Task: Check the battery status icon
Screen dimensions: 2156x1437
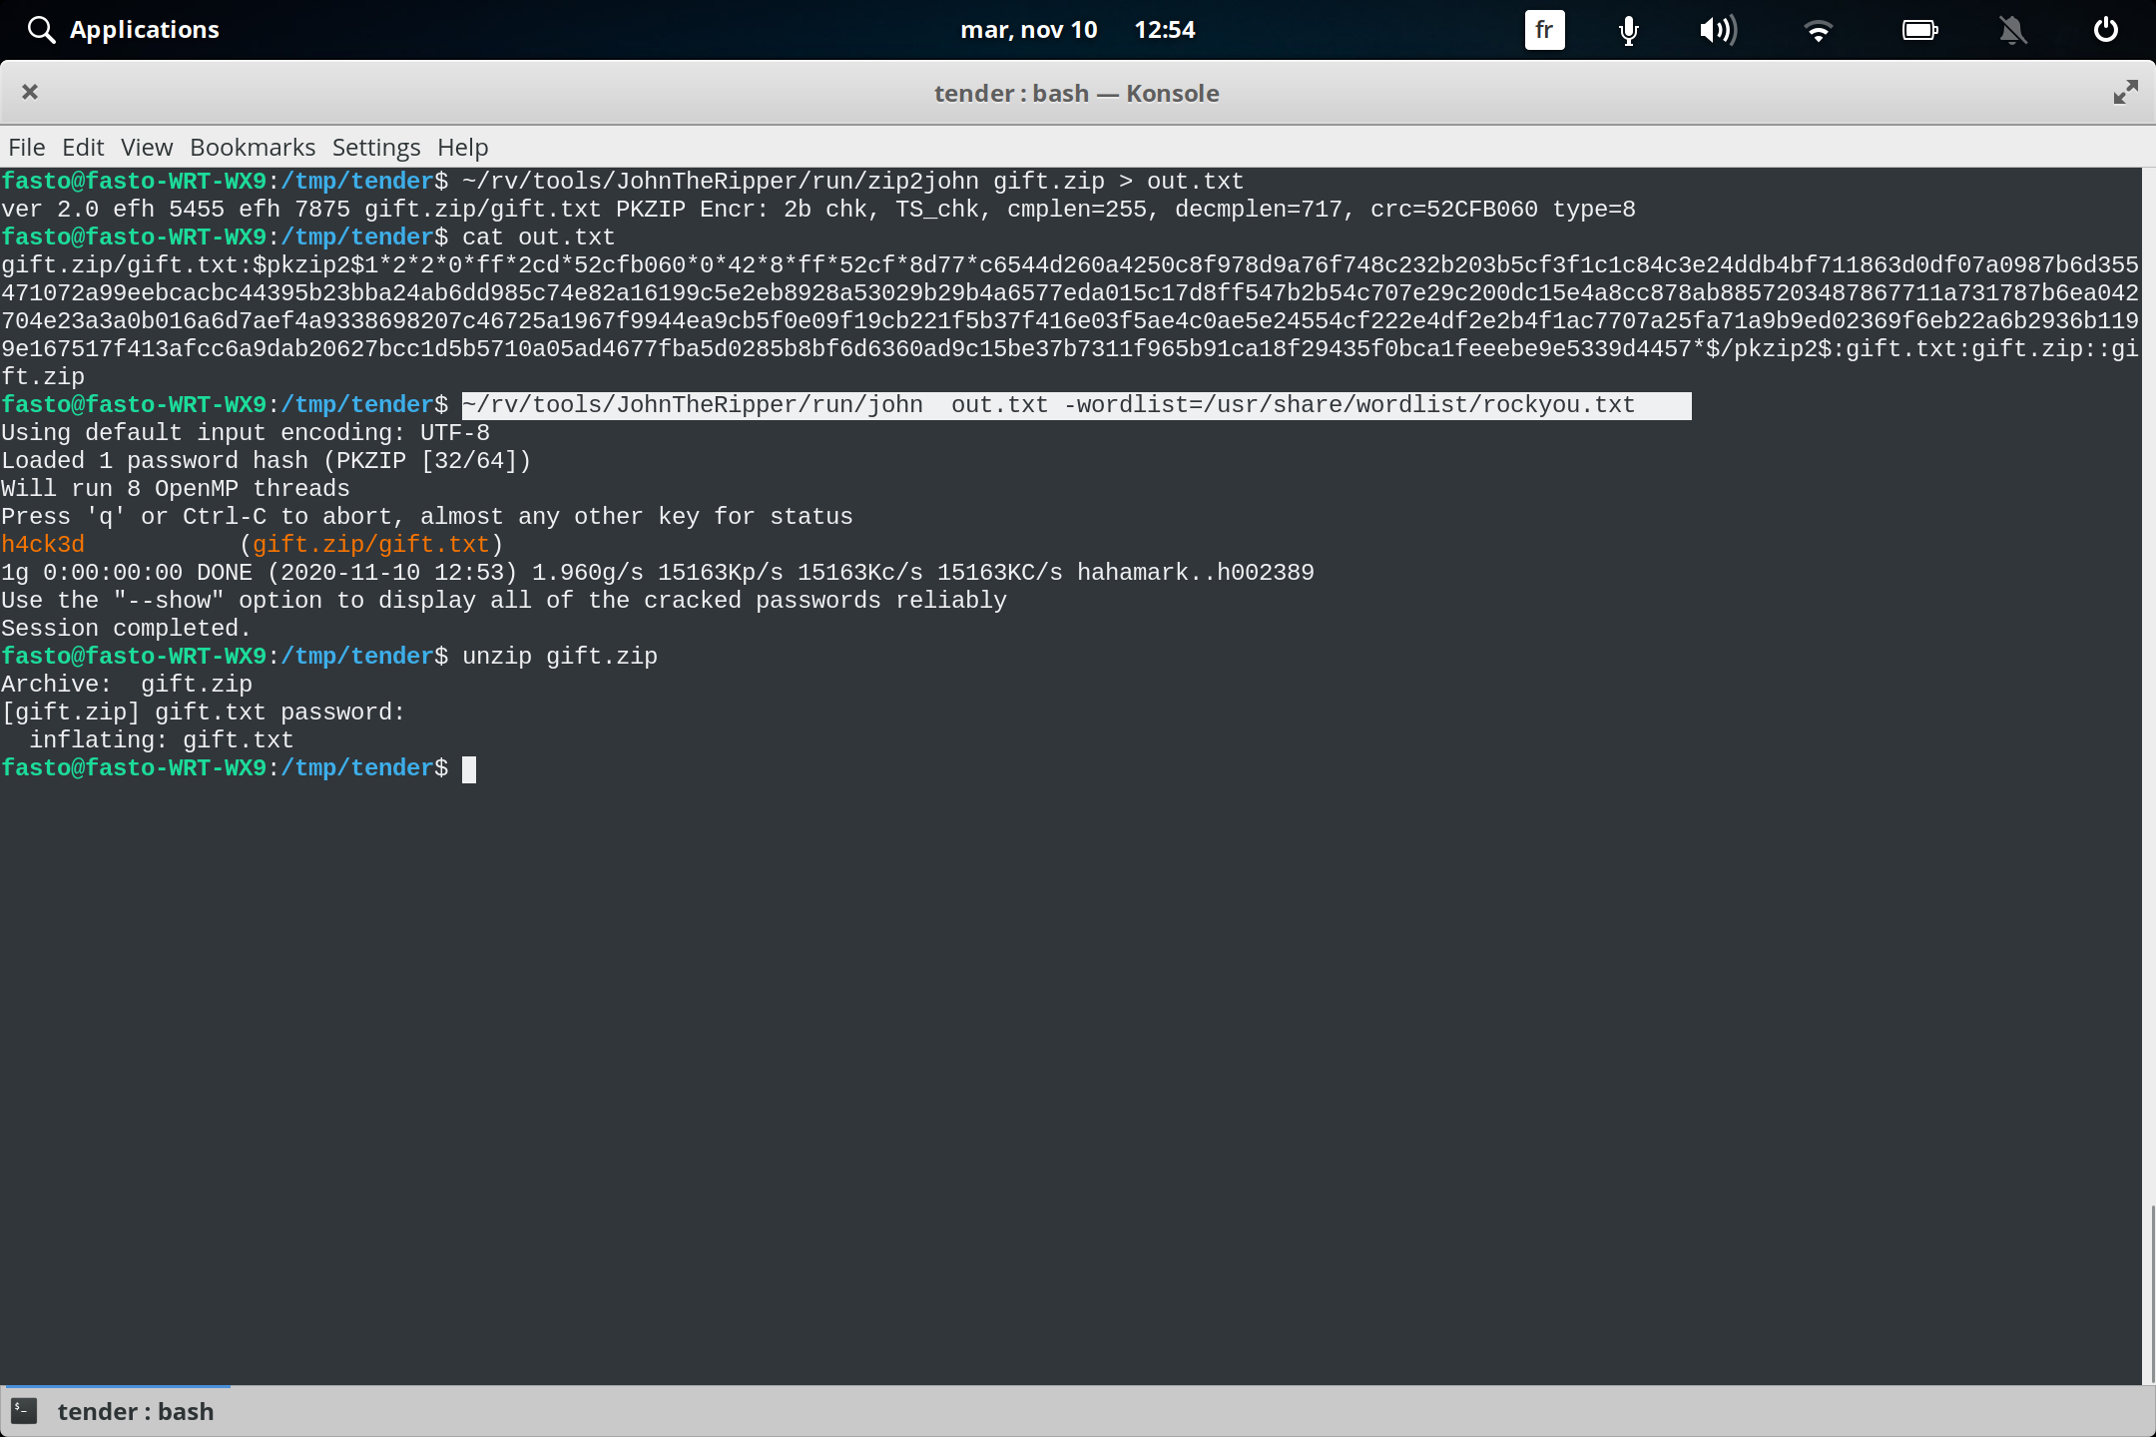Action: pos(1918,30)
